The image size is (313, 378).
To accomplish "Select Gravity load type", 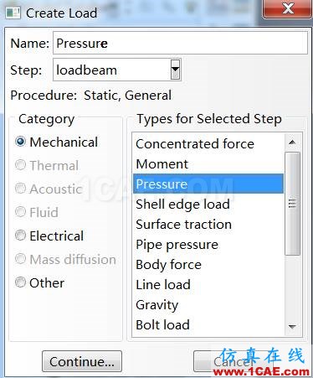I will 208,304.
